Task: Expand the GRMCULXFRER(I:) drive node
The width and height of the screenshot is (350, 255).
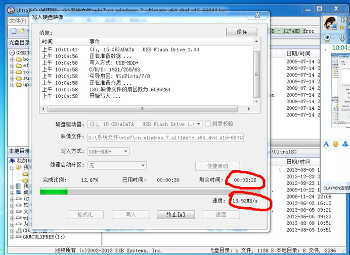Action: (12, 237)
